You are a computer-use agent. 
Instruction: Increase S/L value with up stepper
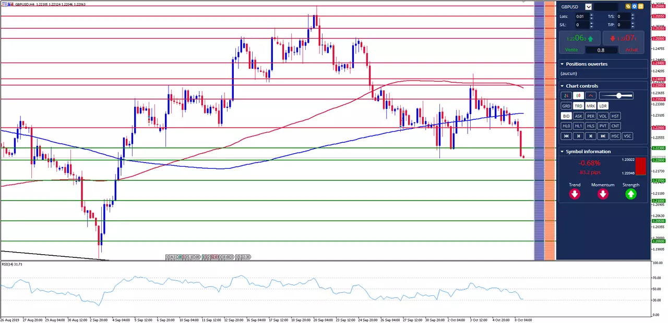[591, 23]
